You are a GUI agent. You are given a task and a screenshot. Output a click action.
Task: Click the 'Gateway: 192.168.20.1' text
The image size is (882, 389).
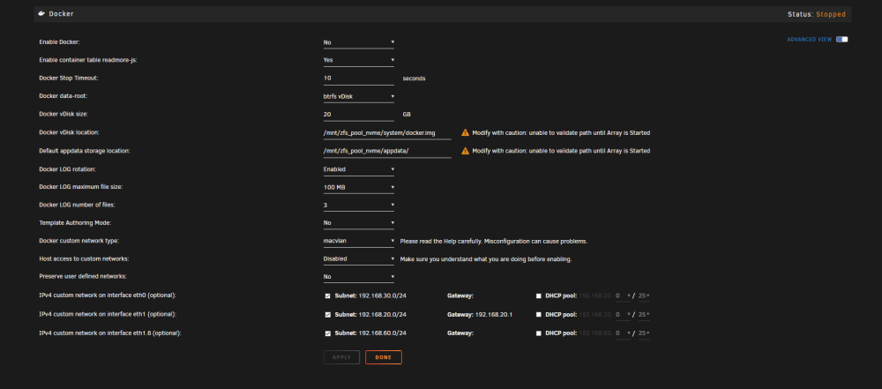point(480,315)
